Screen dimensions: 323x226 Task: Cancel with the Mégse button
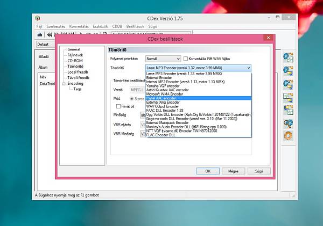coord(233,171)
